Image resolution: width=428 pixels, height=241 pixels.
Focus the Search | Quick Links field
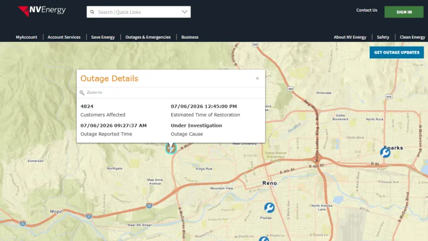(x=139, y=12)
